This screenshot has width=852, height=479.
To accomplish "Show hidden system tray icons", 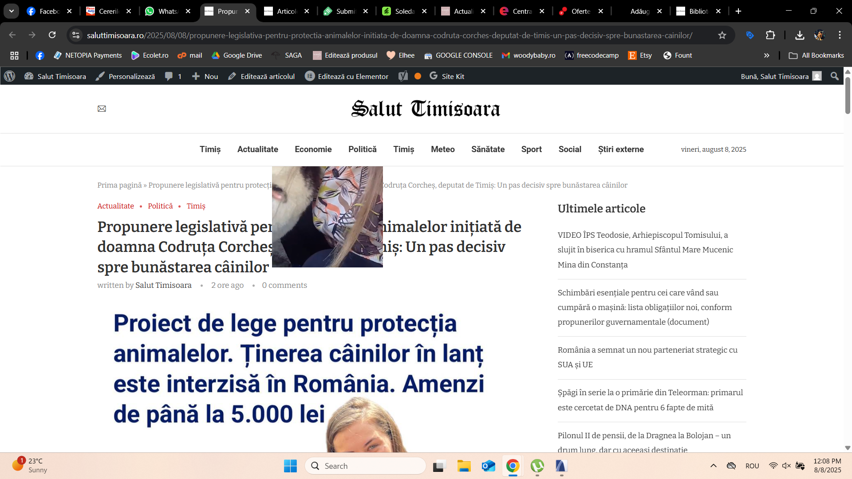I will [x=714, y=466].
